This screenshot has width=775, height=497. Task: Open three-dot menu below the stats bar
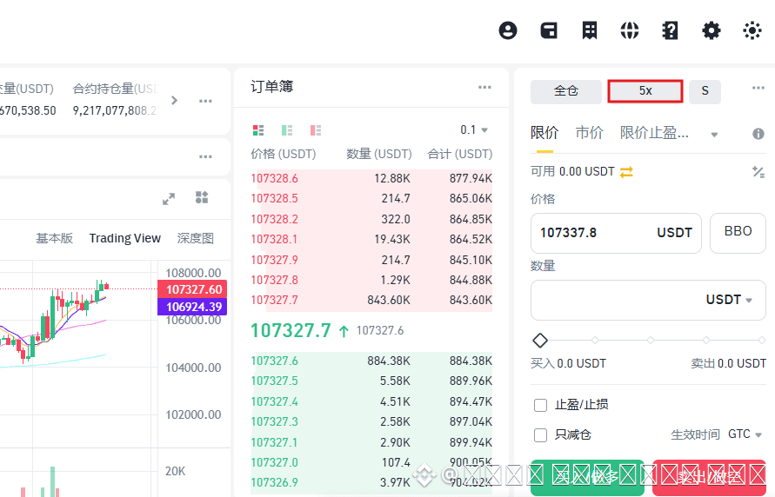click(205, 156)
